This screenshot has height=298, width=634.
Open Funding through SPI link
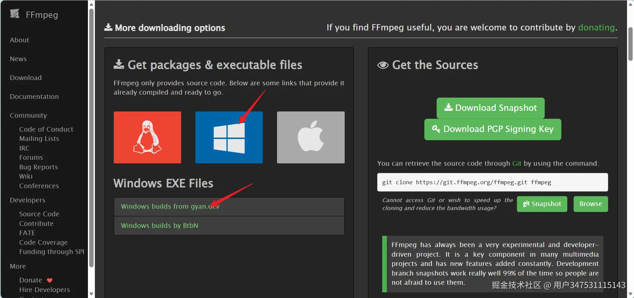coord(52,252)
